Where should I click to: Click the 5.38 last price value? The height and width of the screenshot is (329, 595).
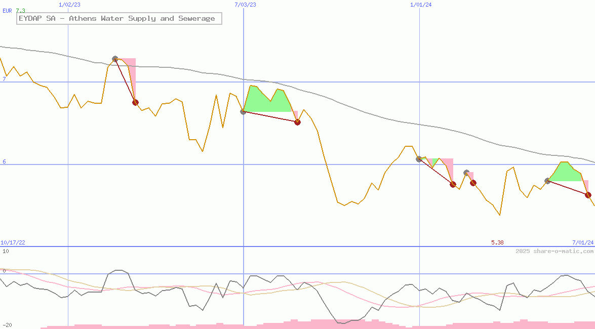pos(497,243)
